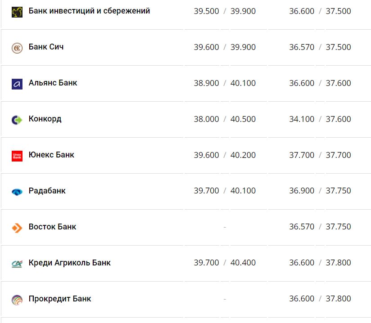Viewport: 371px width, 323px height.
Task: Open the Банк инвестиций и сбережений link
Action: pyautogui.click(x=89, y=11)
